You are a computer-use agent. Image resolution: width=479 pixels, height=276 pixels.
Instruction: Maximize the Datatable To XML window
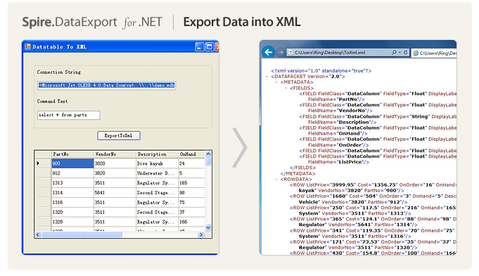[210, 46]
